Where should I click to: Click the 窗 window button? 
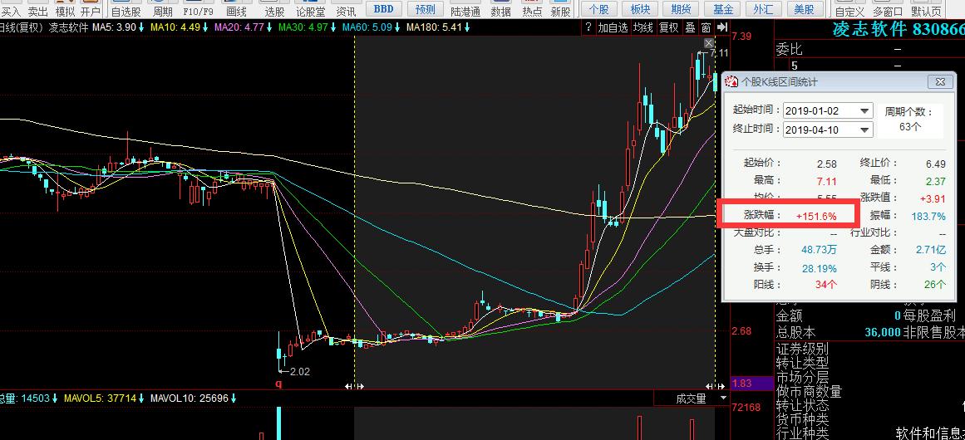706,27
